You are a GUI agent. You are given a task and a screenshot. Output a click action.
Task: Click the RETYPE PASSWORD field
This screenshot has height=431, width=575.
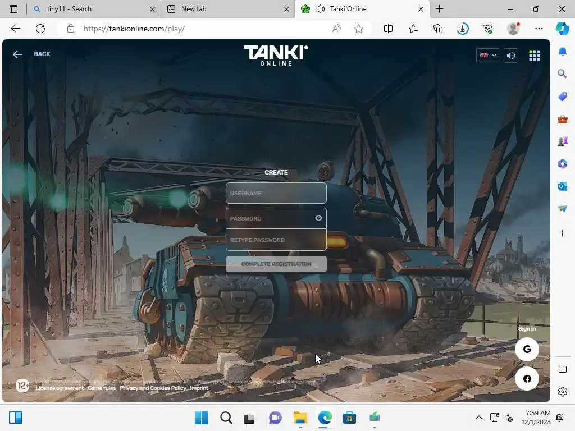tap(276, 240)
